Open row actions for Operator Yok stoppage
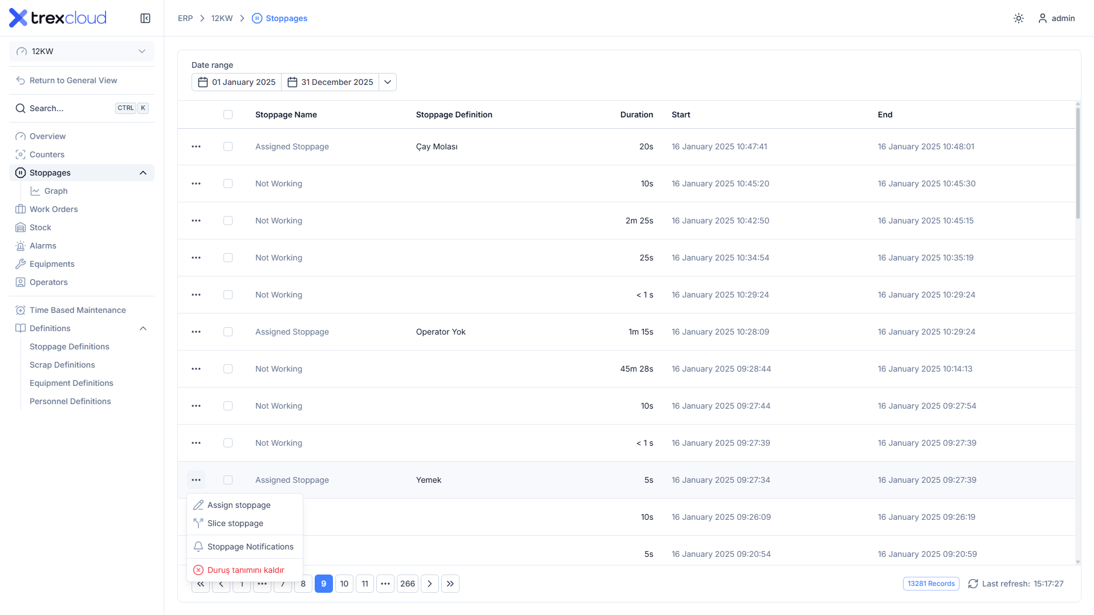1094x615 pixels. pos(196,332)
